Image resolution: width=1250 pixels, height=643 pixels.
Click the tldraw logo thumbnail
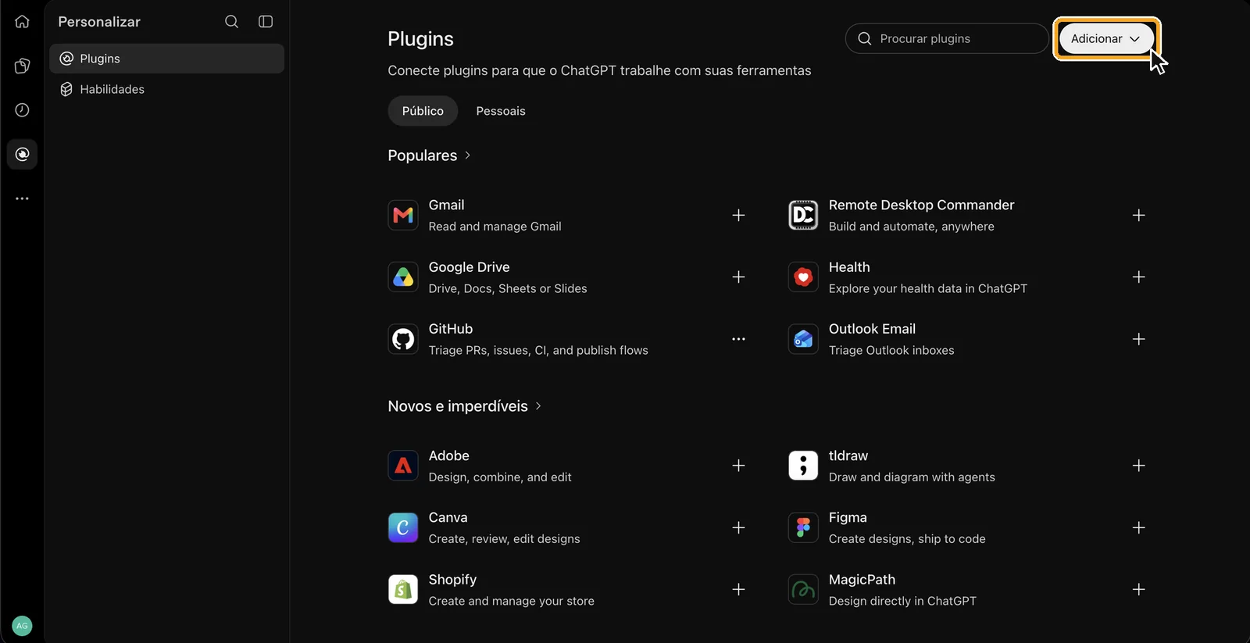click(x=803, y=466)
